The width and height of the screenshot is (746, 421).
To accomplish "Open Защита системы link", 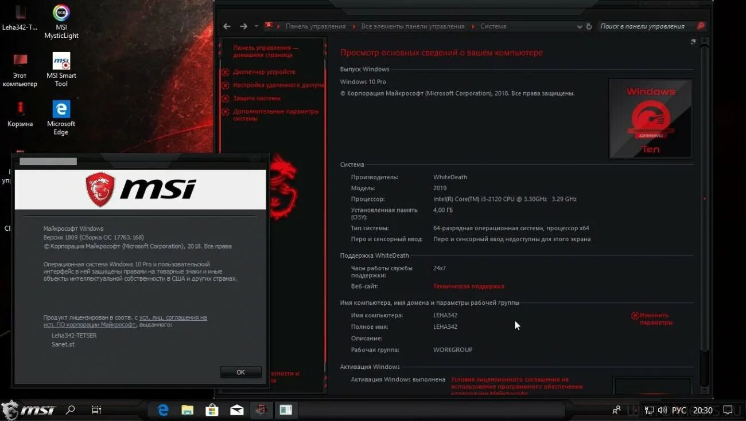I will click(257, 99).
